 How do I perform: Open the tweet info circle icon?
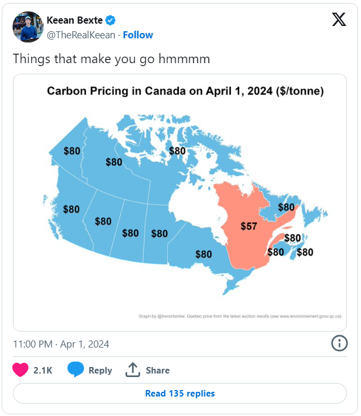click(339, 343)
